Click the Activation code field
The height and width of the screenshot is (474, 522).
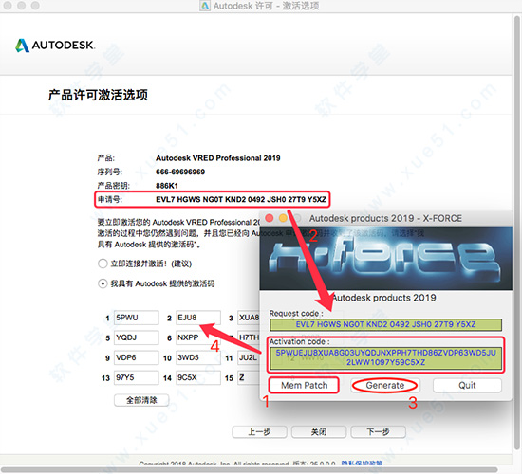[385, 358]
